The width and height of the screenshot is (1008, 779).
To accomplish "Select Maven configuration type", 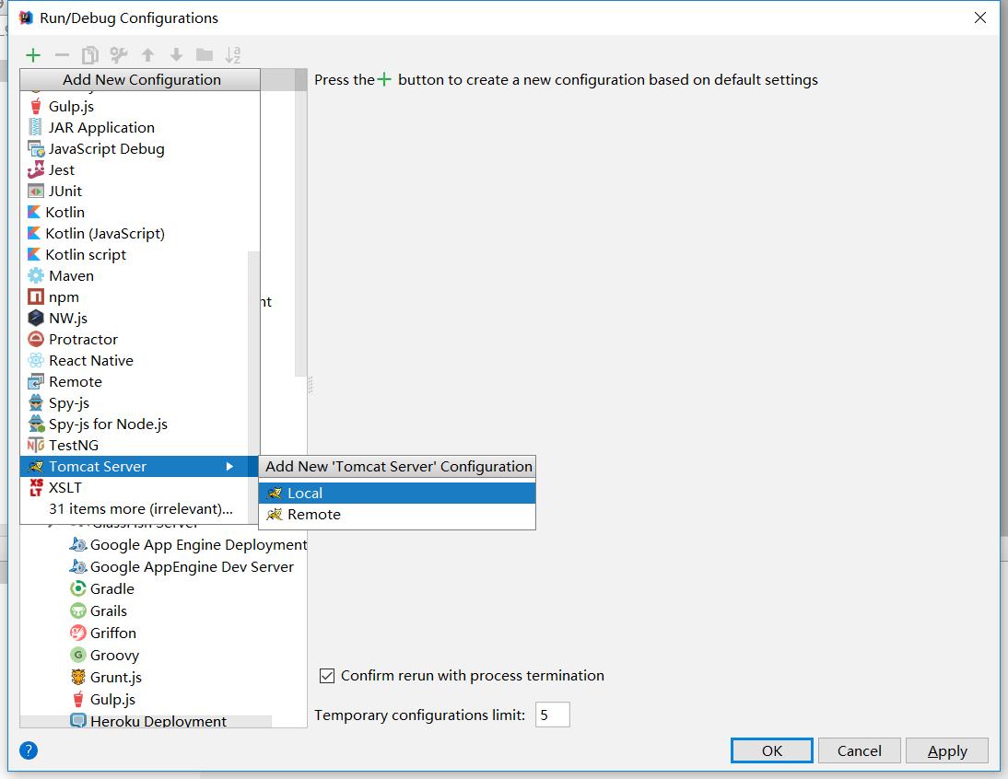I will pyautogui.click(x=135, y=275).
